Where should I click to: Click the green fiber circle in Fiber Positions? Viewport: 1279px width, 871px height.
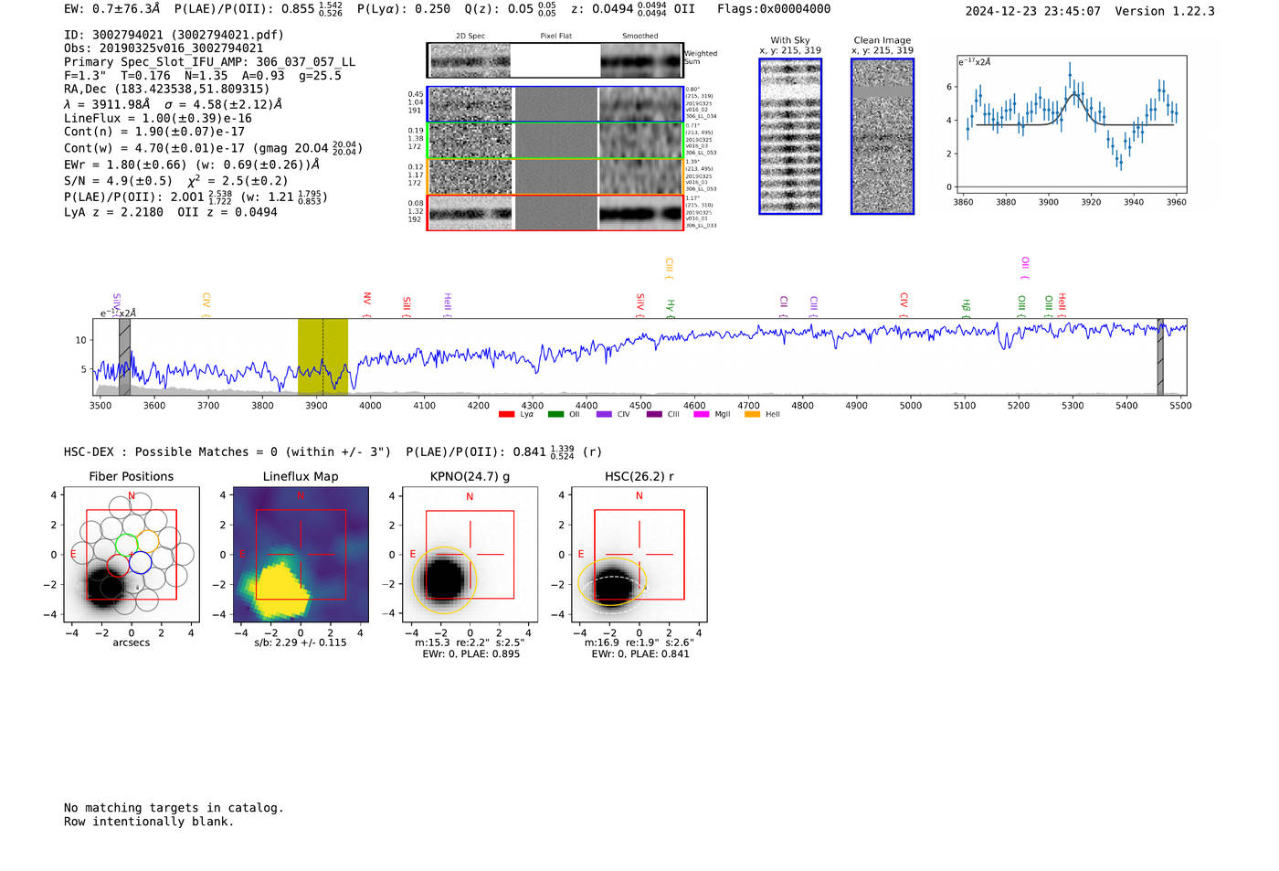tap(127, 544)
